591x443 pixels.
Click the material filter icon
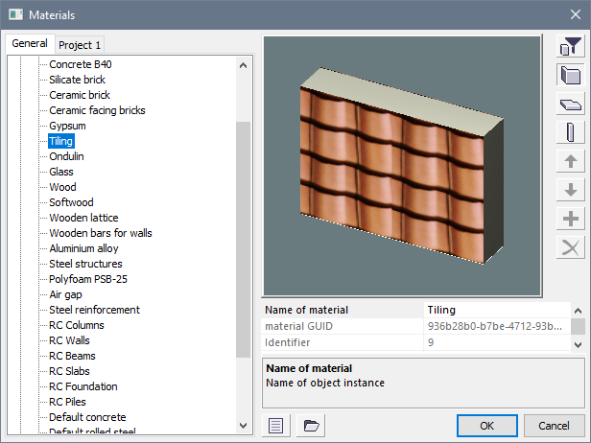coord(571,46)
